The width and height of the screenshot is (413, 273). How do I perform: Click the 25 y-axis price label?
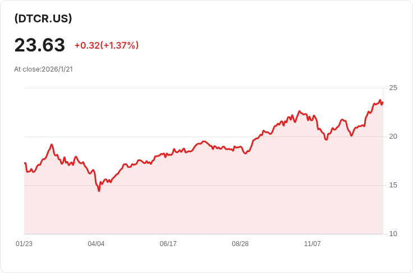coord(393,88)
